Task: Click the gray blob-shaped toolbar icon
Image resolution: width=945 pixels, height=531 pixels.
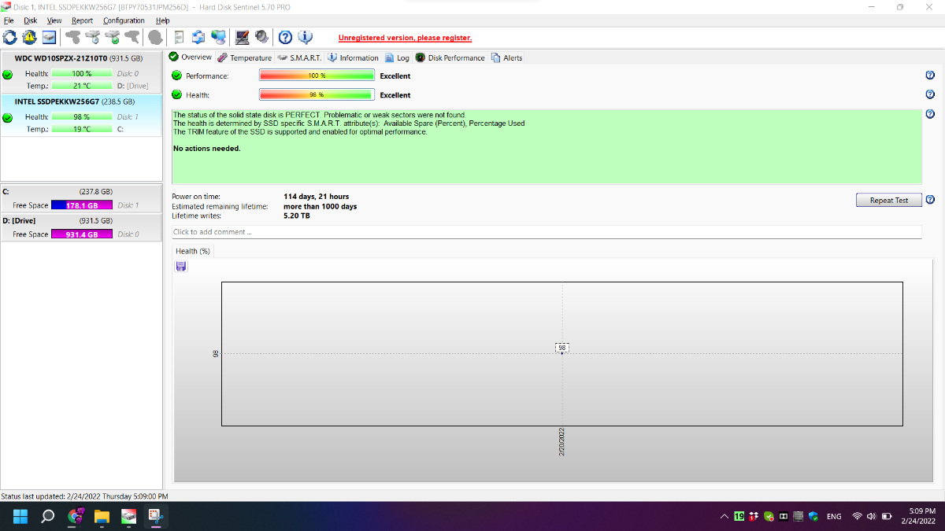Action: 156,37
